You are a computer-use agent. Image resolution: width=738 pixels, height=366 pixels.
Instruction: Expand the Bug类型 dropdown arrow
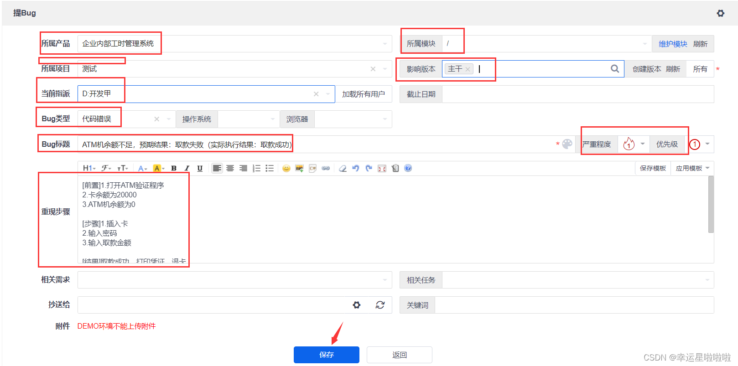tap(169, 119)
